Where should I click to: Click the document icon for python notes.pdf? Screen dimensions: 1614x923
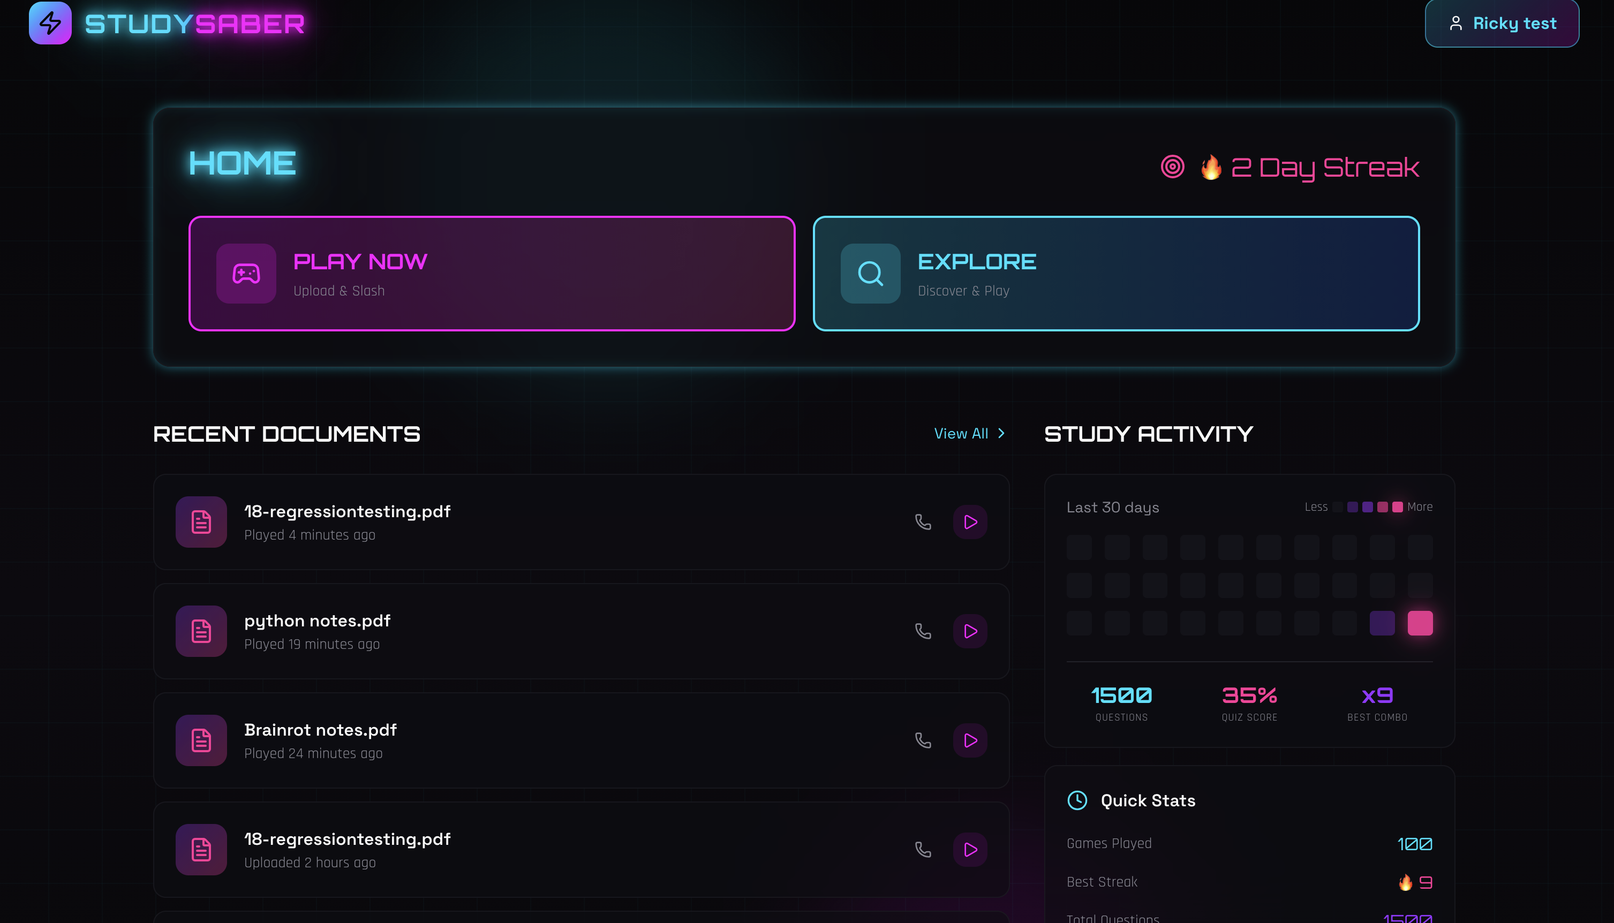pyautogui.click(x=201, y=631)
